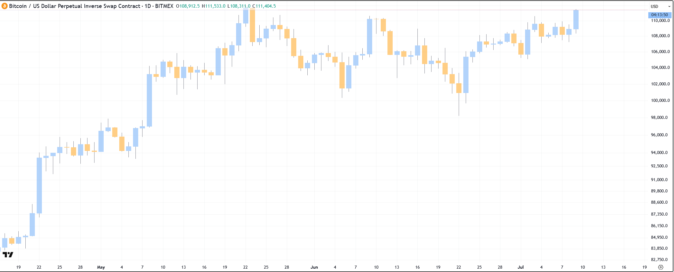
Task: Click the 100,000.0 price axis label
Action: click(x=660, y=100)
